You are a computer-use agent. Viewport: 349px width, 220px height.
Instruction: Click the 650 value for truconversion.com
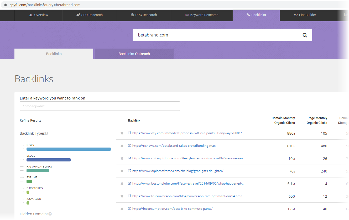(291, 196)
